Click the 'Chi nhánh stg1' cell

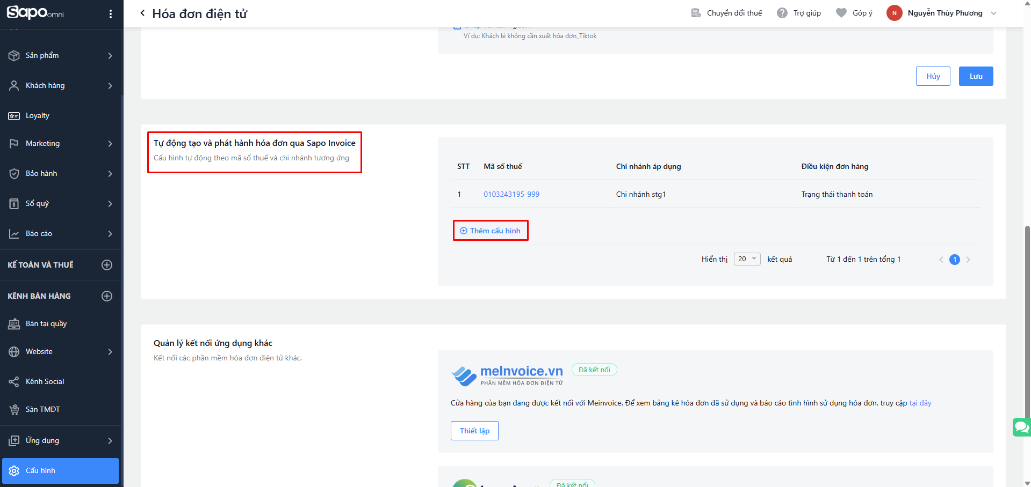click(641, 194)
